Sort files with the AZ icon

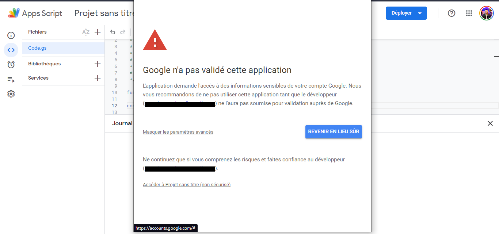point(86,32)
